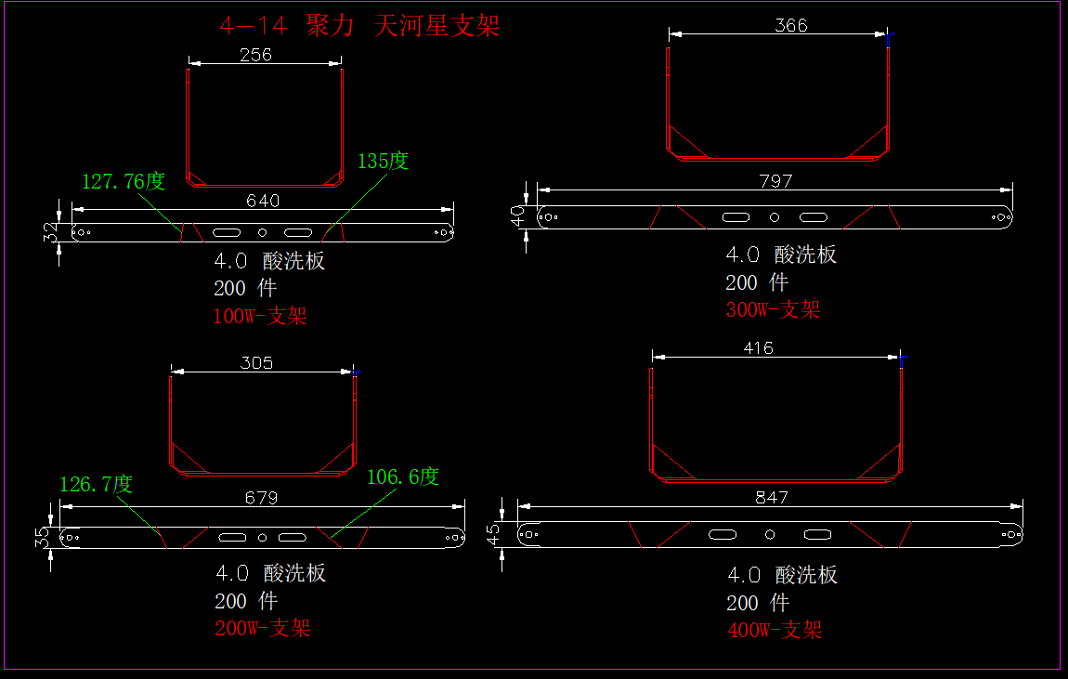Select the 640 length dimension

coord(263,200)
